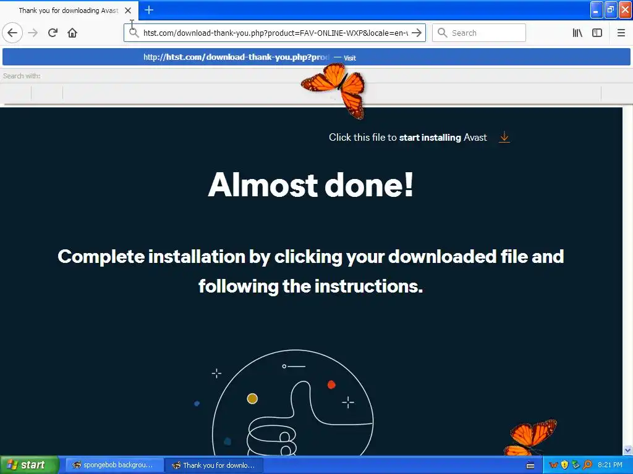Click inside the URL address field

[275, 33]
